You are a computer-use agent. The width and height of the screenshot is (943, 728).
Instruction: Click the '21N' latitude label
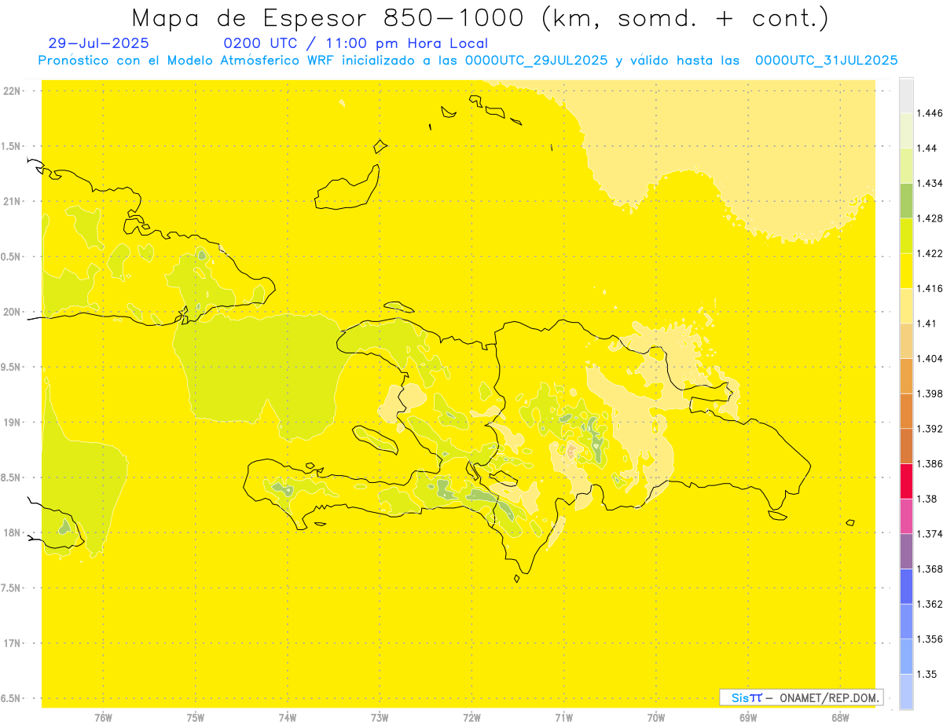[13, 201]
